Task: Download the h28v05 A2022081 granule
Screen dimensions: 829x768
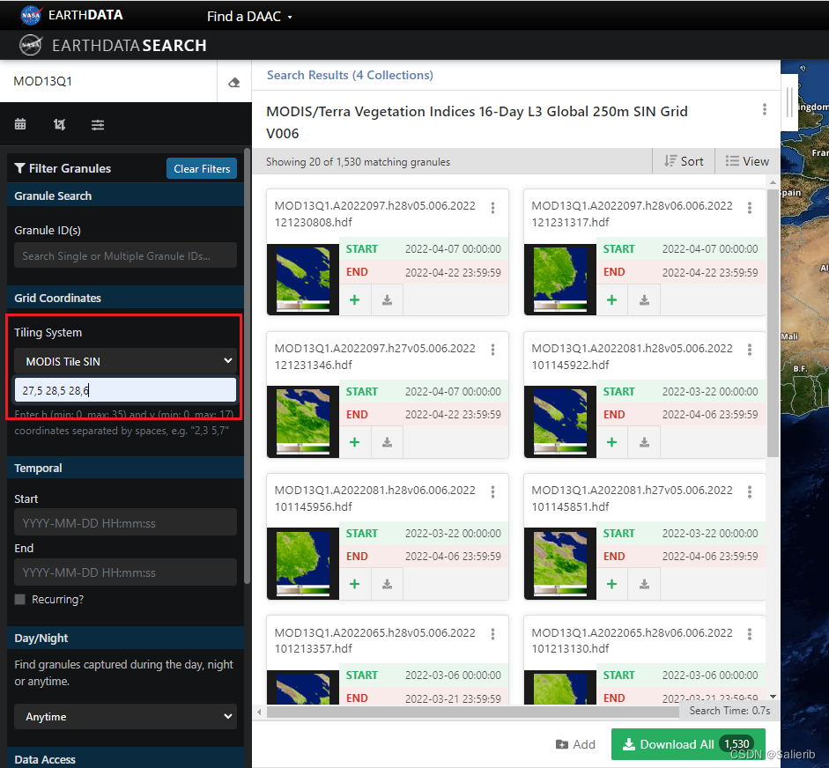Action: 644,442
